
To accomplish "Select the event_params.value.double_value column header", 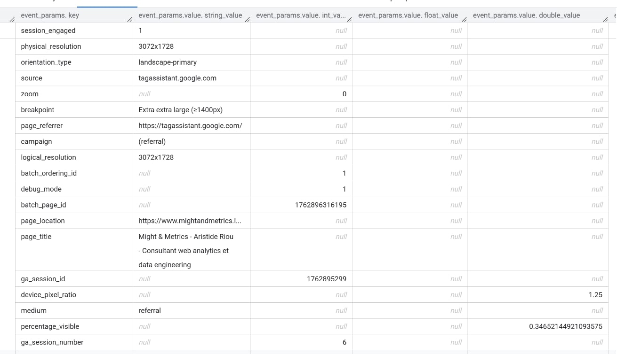I will pyautogui.click(x=526, y=15).
